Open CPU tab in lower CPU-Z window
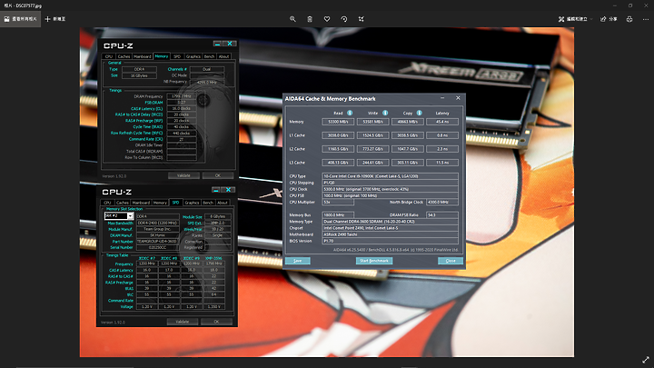654x368 pixels. pyautogui.click(x=107, y=203)
